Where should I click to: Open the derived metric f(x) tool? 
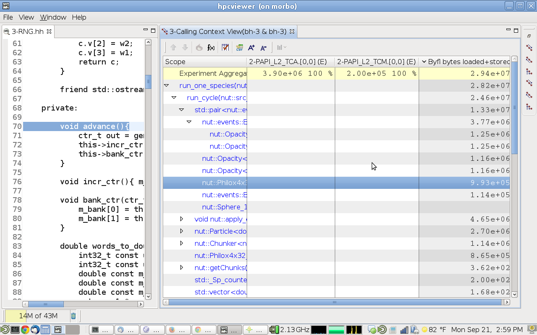[211, 48]
